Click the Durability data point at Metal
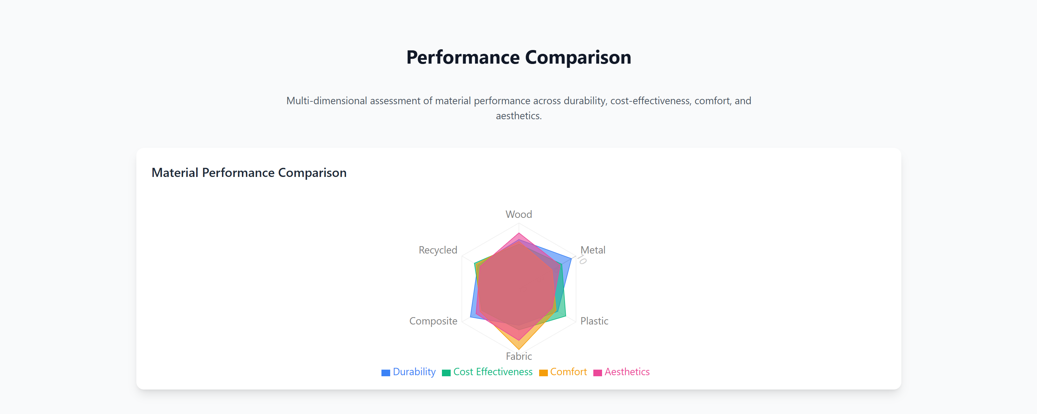This screenshot has height=414, width=1037. coord(571,258)
